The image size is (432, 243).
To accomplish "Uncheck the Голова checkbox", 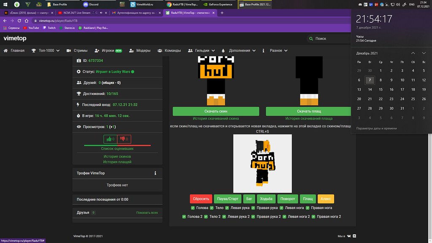I will 193,208.
